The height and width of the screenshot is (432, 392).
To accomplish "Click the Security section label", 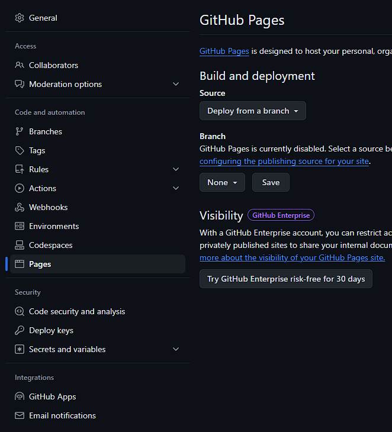I will (x=28, y=292).
